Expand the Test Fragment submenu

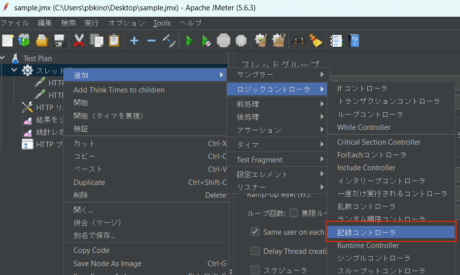pos(277,159)
